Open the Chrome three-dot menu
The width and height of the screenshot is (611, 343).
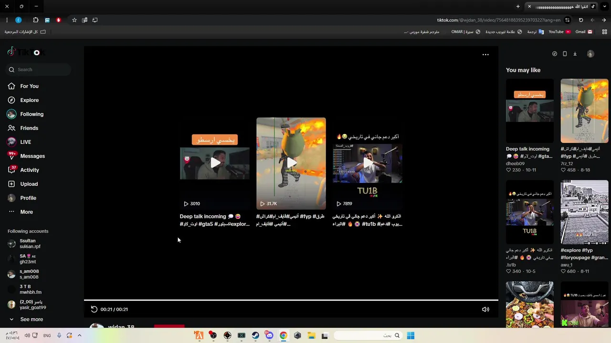7,20
